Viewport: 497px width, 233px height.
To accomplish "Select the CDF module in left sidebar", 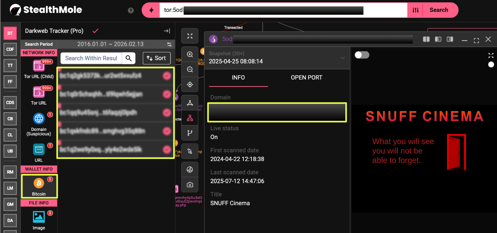I will [x=10, y=49].
